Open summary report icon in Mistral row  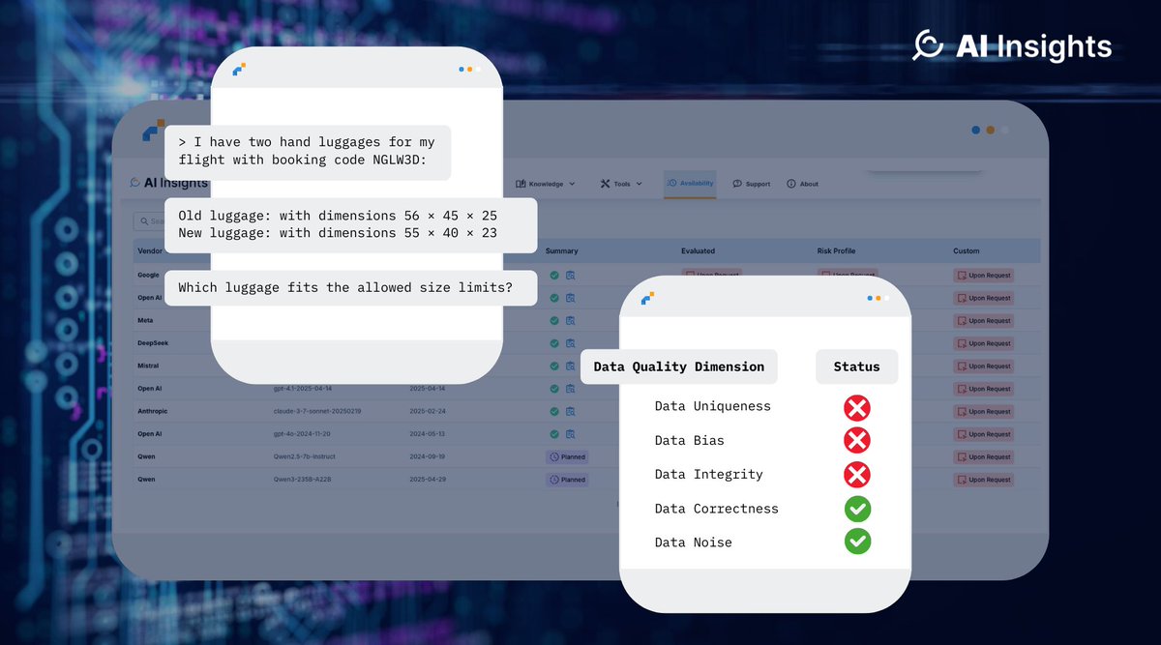pos(571,366)
